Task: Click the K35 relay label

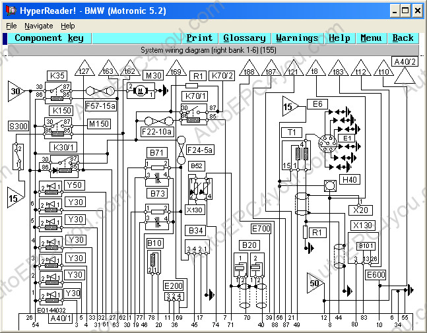Action: tap(57, 75)
